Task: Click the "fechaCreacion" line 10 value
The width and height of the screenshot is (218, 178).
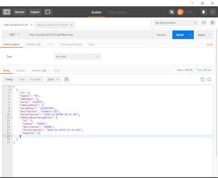Action: coord(61,114)
